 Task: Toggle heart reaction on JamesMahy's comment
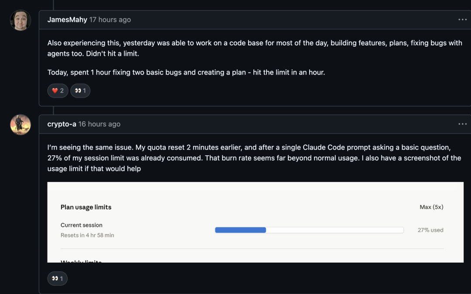point(58,91)
